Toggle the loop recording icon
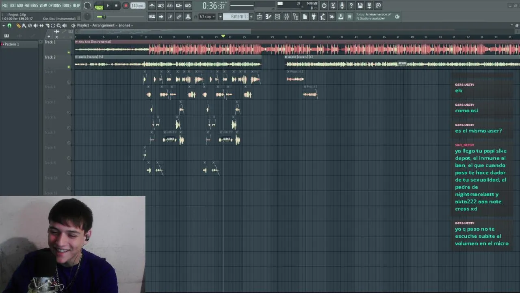Image resolution: width=520 pixels, height=293 pixels. click(188, 6)
